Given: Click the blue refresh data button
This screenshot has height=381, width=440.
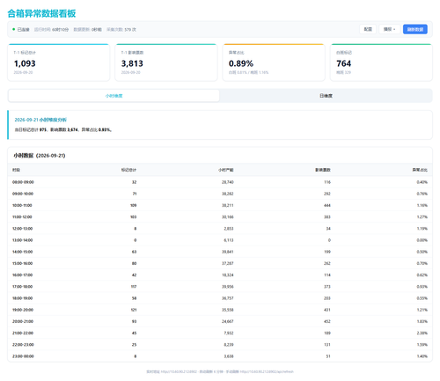Looking at the screenshot, I should (x=414, y=29).
